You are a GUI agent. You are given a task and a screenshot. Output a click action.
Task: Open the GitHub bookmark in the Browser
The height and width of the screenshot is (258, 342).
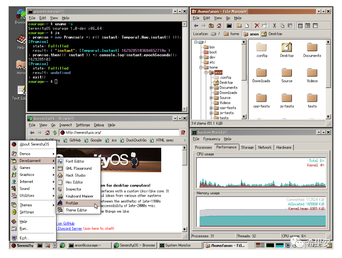coord(72,140)
